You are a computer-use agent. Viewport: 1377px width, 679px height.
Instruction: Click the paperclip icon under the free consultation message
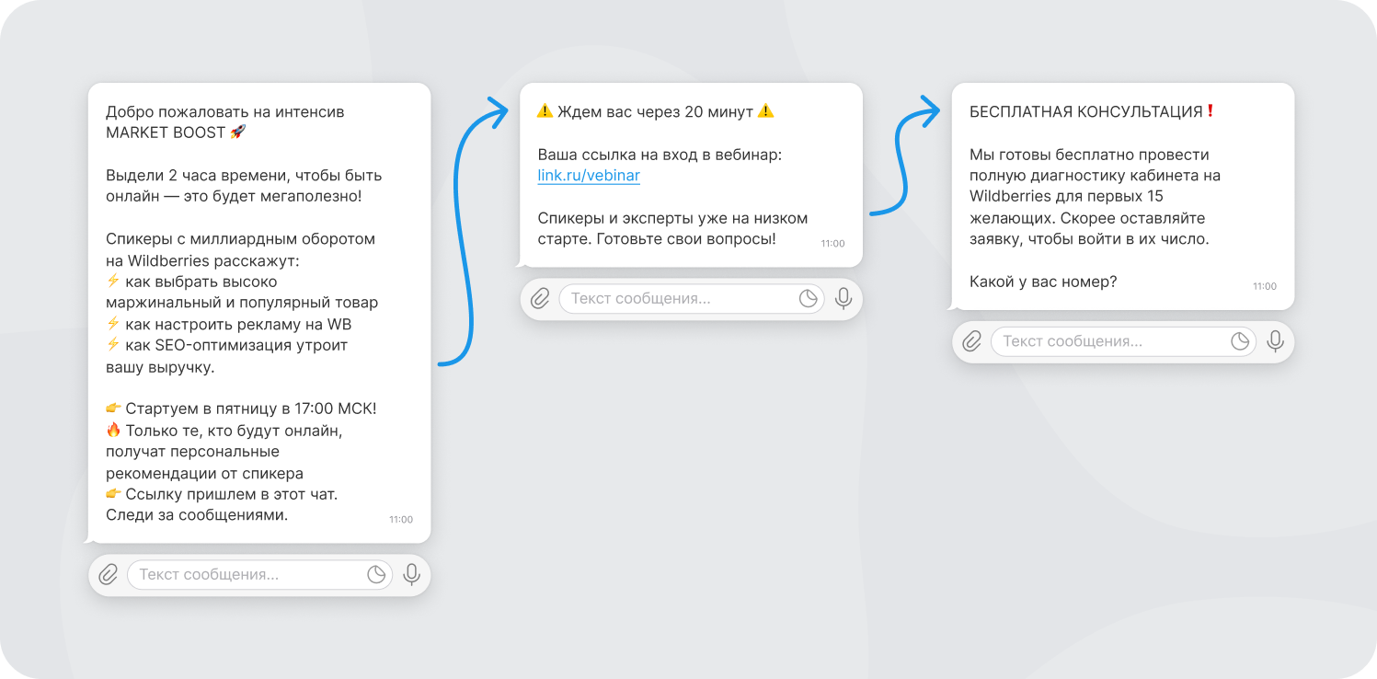[972, 341]
